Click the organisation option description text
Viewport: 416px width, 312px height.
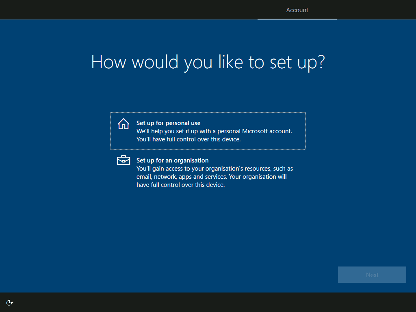click(x=214, y=176)
